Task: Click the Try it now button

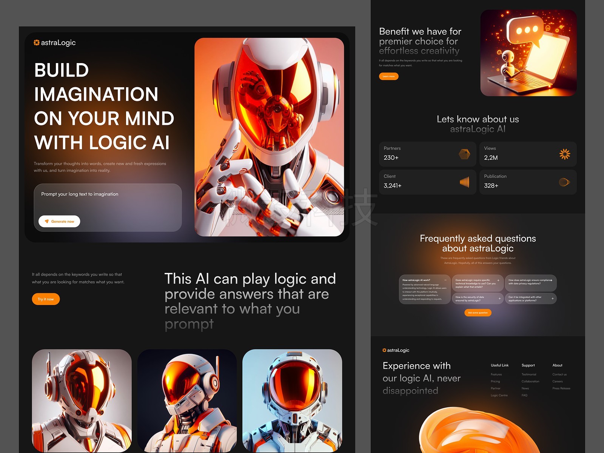Action: [46, 299]
